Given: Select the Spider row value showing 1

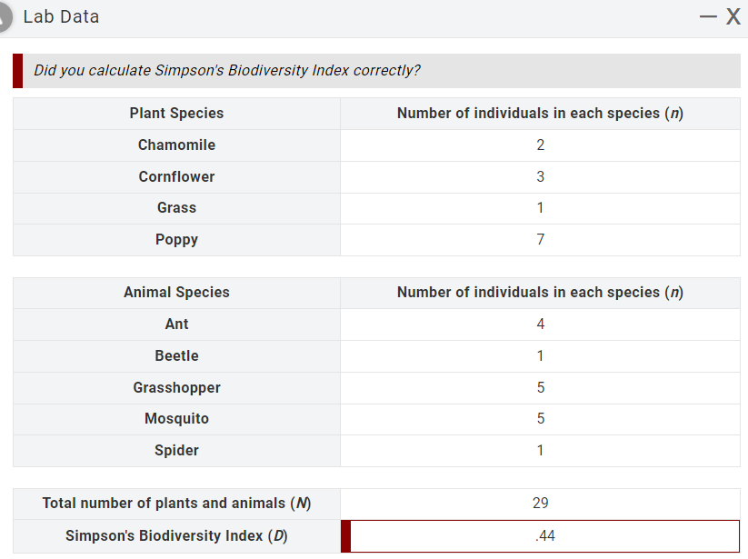Looking at the screenshot, I should (541, 450).
